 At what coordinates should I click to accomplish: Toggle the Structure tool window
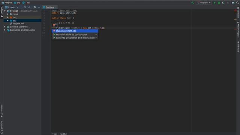coord(1,127)
